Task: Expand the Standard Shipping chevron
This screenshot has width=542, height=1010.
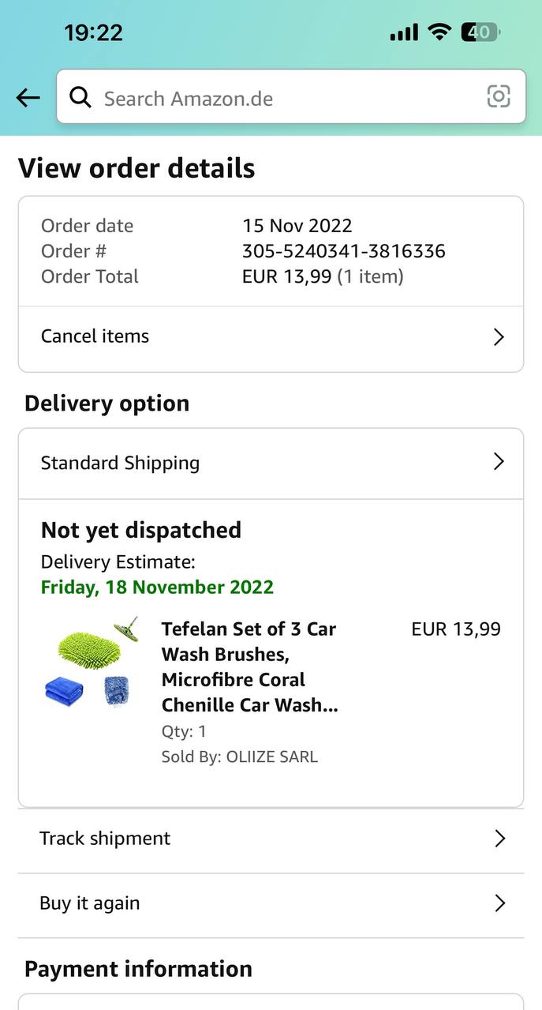Action: click(498, 462)
